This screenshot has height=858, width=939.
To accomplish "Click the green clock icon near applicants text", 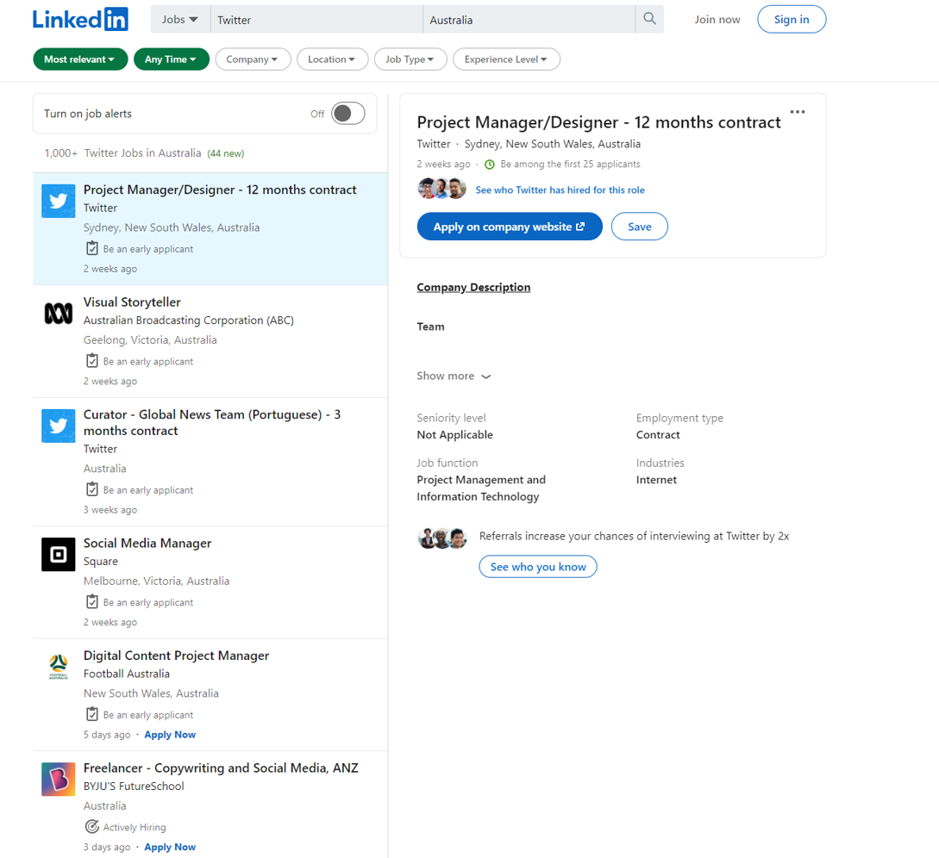I will click(489, 165).
